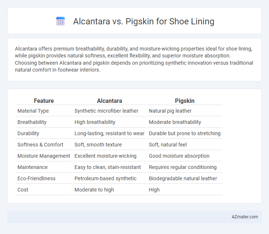Viewport: 269px width, 234px height.
Task: Click the 'Moisture Management' row label
Action: [x=44, y=156]
